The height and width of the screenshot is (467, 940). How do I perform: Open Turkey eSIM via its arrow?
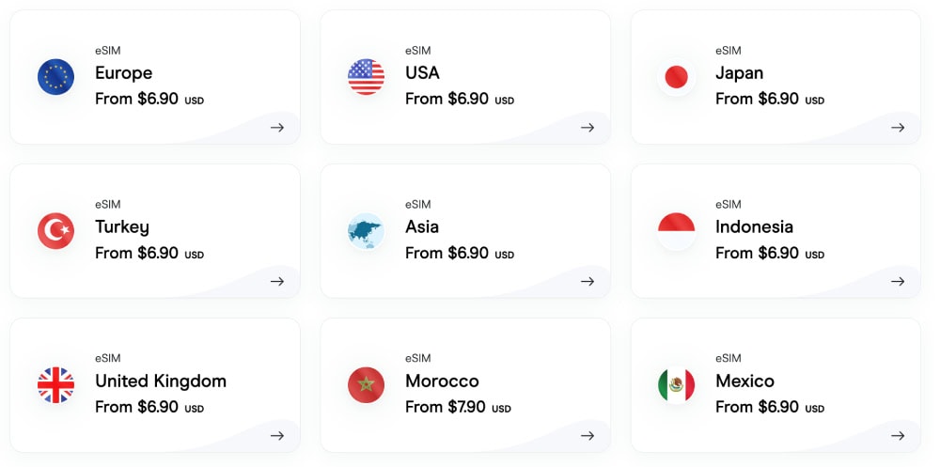[x=277, y=281]
